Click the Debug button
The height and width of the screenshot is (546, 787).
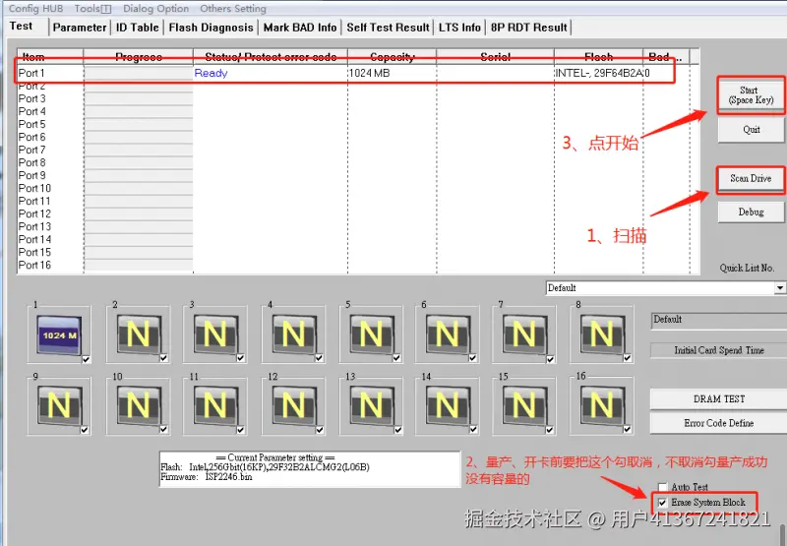(751, 212)
